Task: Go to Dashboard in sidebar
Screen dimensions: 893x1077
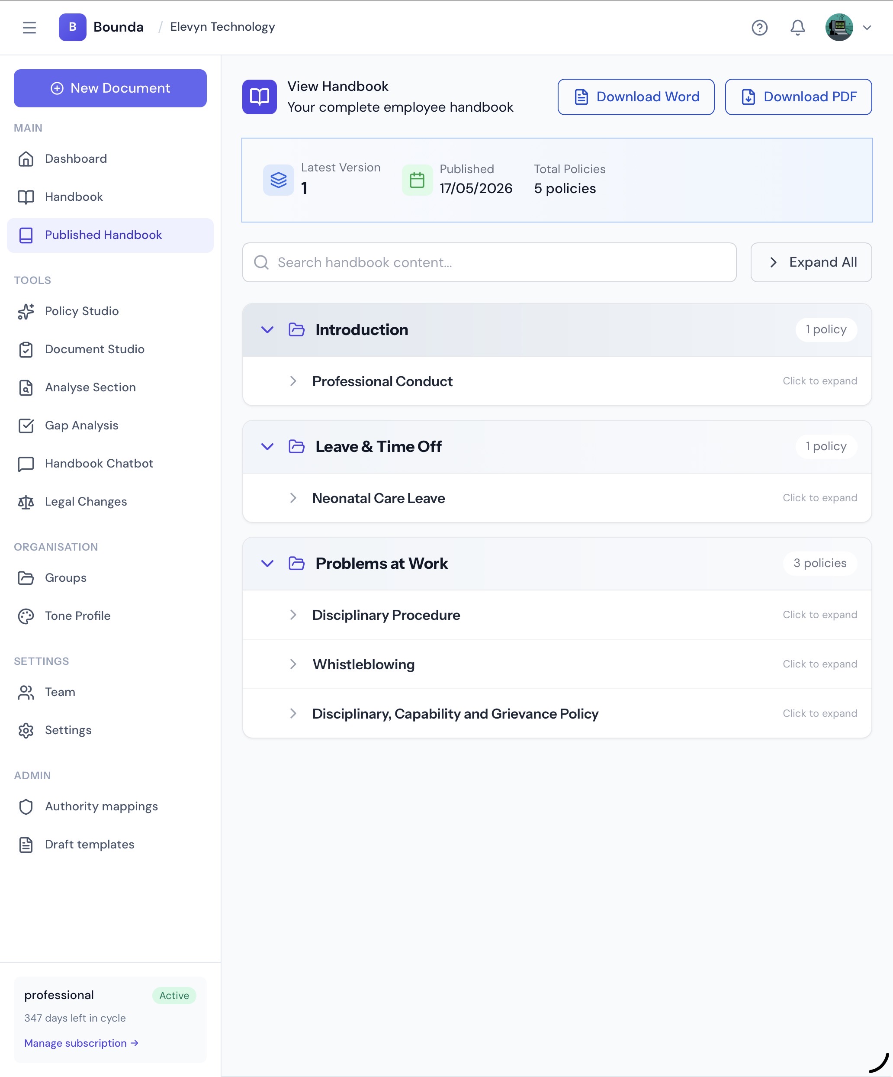Action: pos(110,159)
